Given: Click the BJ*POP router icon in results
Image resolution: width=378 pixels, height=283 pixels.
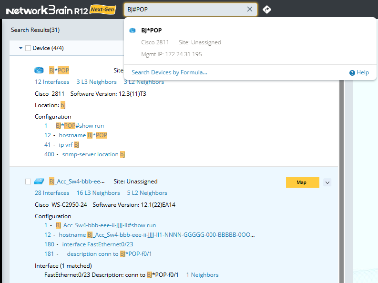Looking at the screenshot, I should tap(39, 70).
